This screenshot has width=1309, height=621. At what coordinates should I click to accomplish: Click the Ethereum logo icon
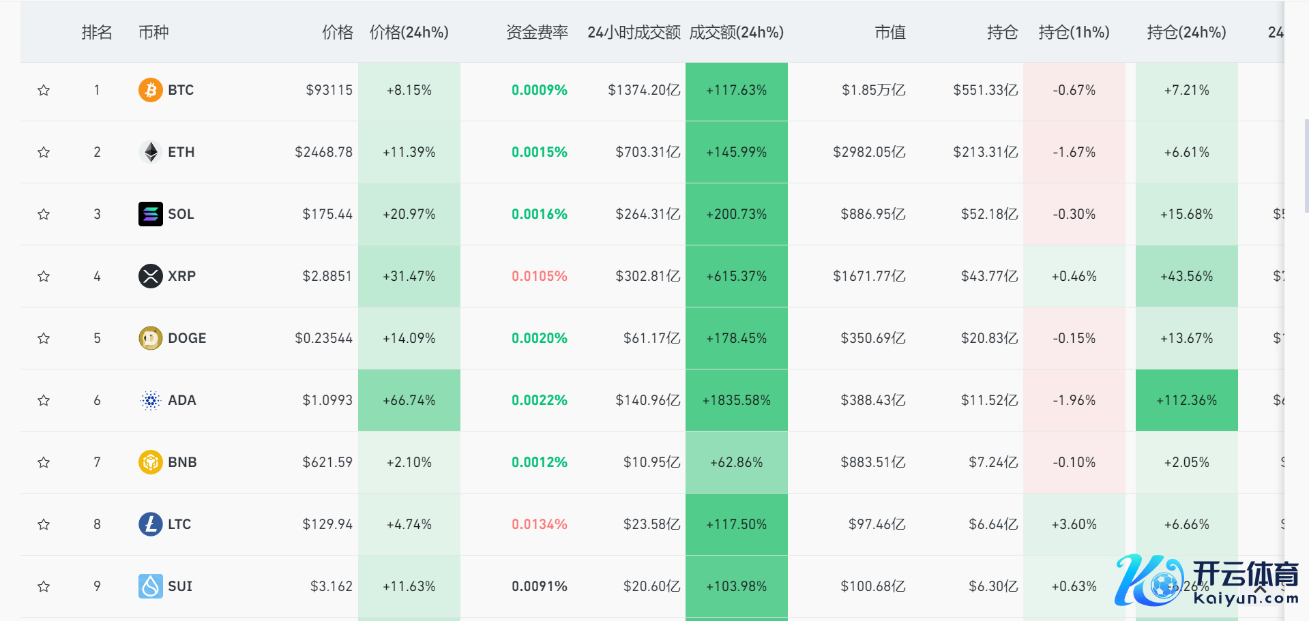pos(150,152)
